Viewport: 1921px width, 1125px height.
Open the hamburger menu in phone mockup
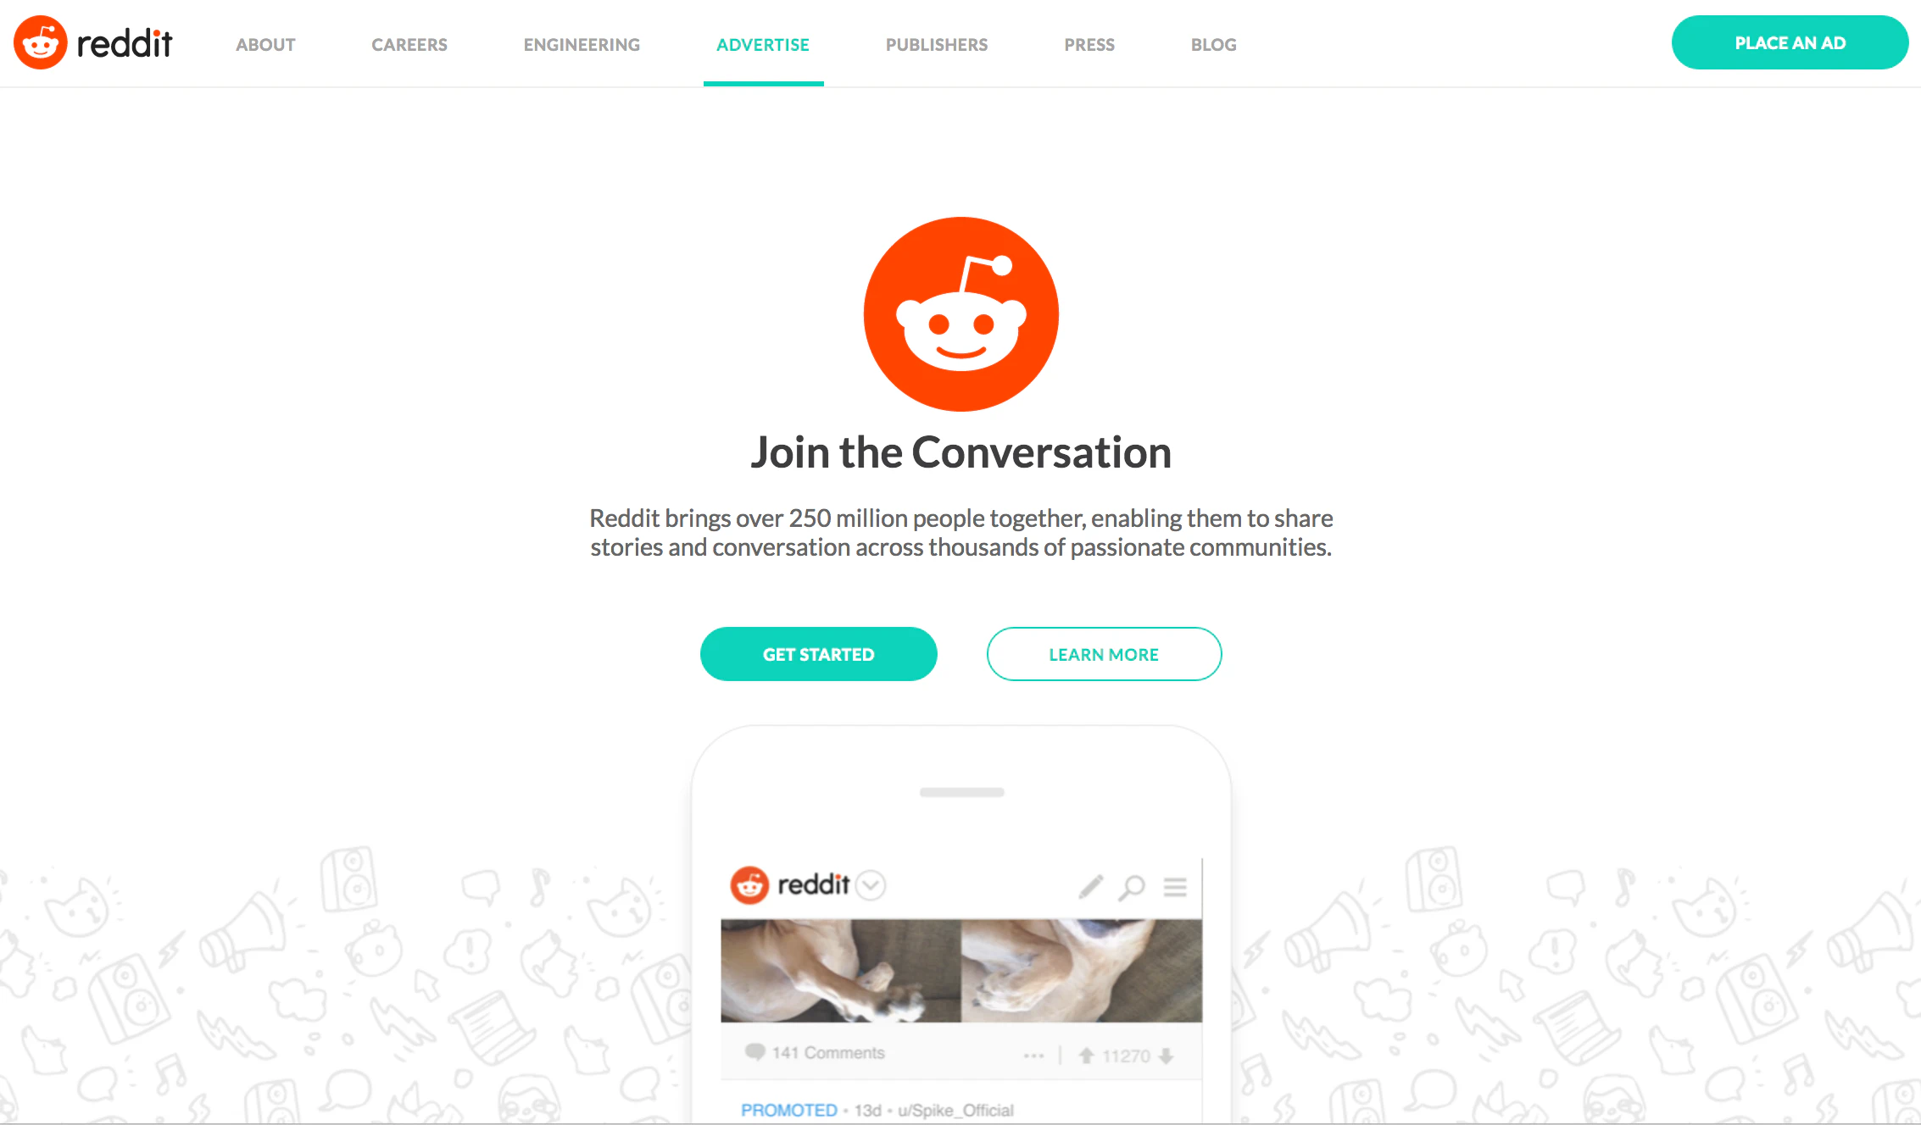(1175, 887)
